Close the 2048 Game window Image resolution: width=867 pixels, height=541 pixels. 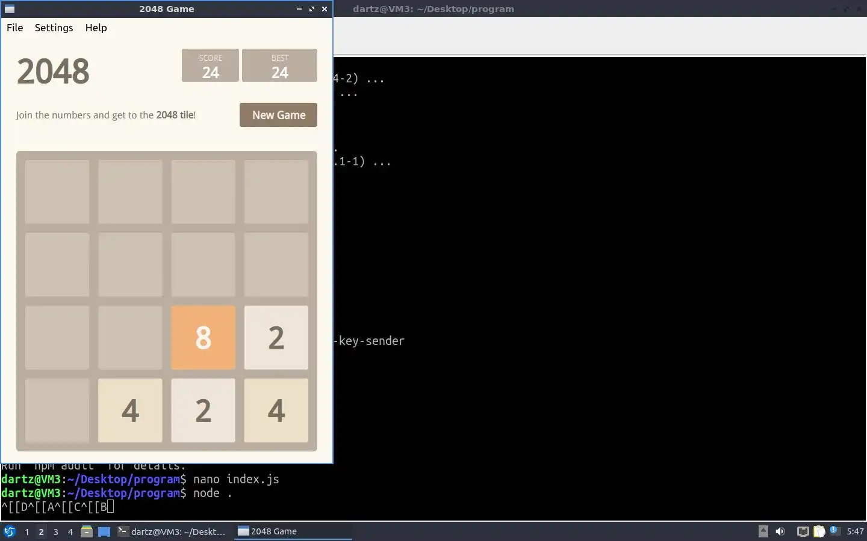[325, 9]
